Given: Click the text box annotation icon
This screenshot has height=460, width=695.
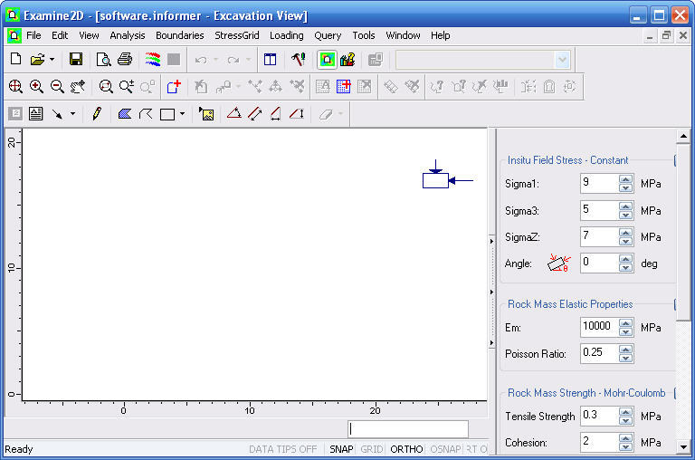Looking at the screenshot, I should click(36, 114).
